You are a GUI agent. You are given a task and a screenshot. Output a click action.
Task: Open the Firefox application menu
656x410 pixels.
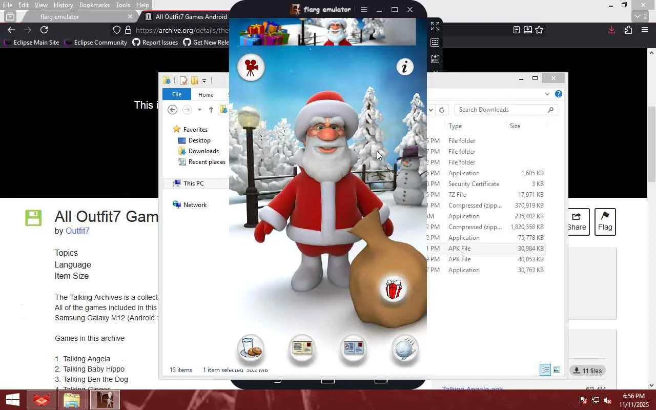pos(645,30)
